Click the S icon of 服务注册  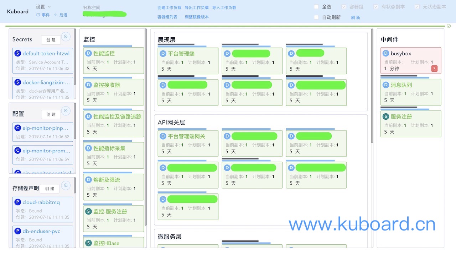pyautogui.click(x=386, y=116)
